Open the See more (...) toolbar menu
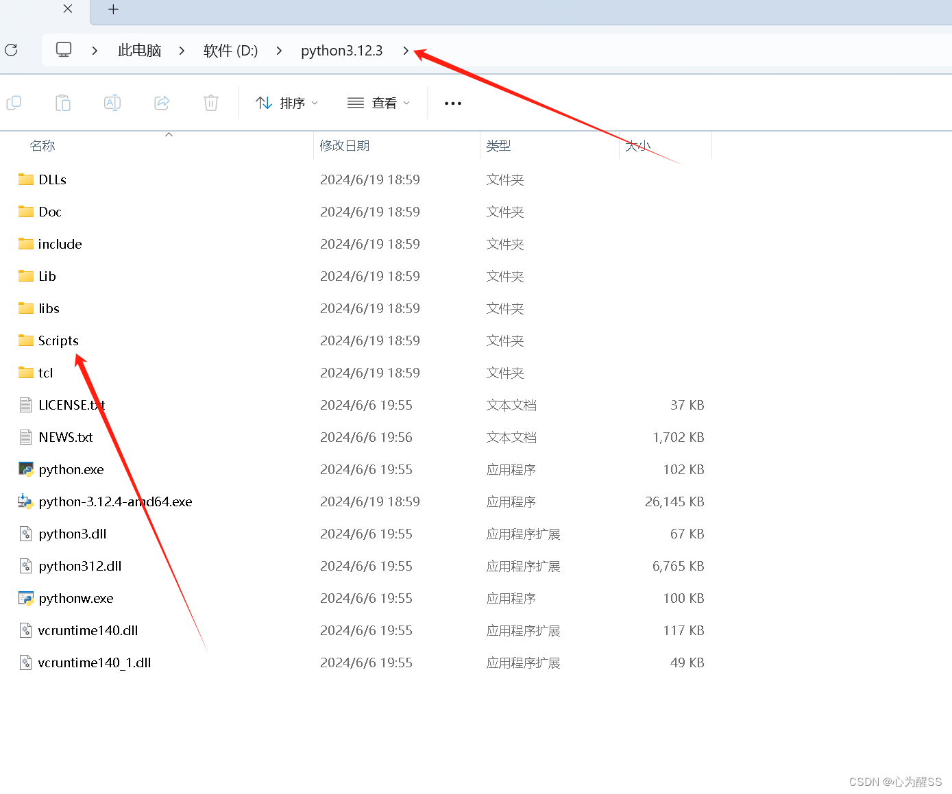 click(x=452, y=103)
